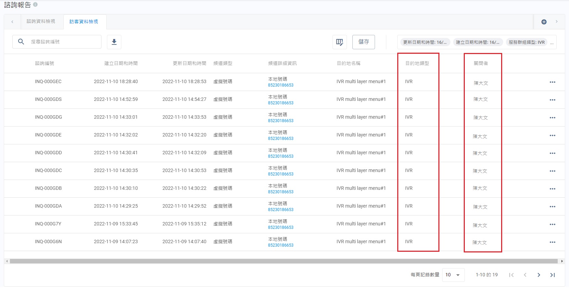Image resolution: width=569 pixels, height=288 pixels.
Task: Sort by the 建立日期和時間 column header
Action: click(x=121, y=63)
